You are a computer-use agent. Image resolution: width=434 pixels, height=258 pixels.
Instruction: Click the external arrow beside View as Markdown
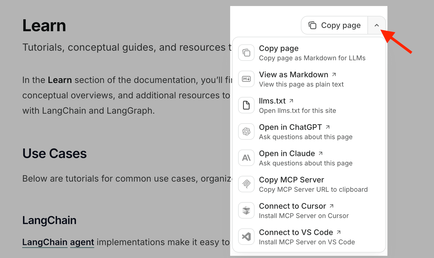(334, 74)
